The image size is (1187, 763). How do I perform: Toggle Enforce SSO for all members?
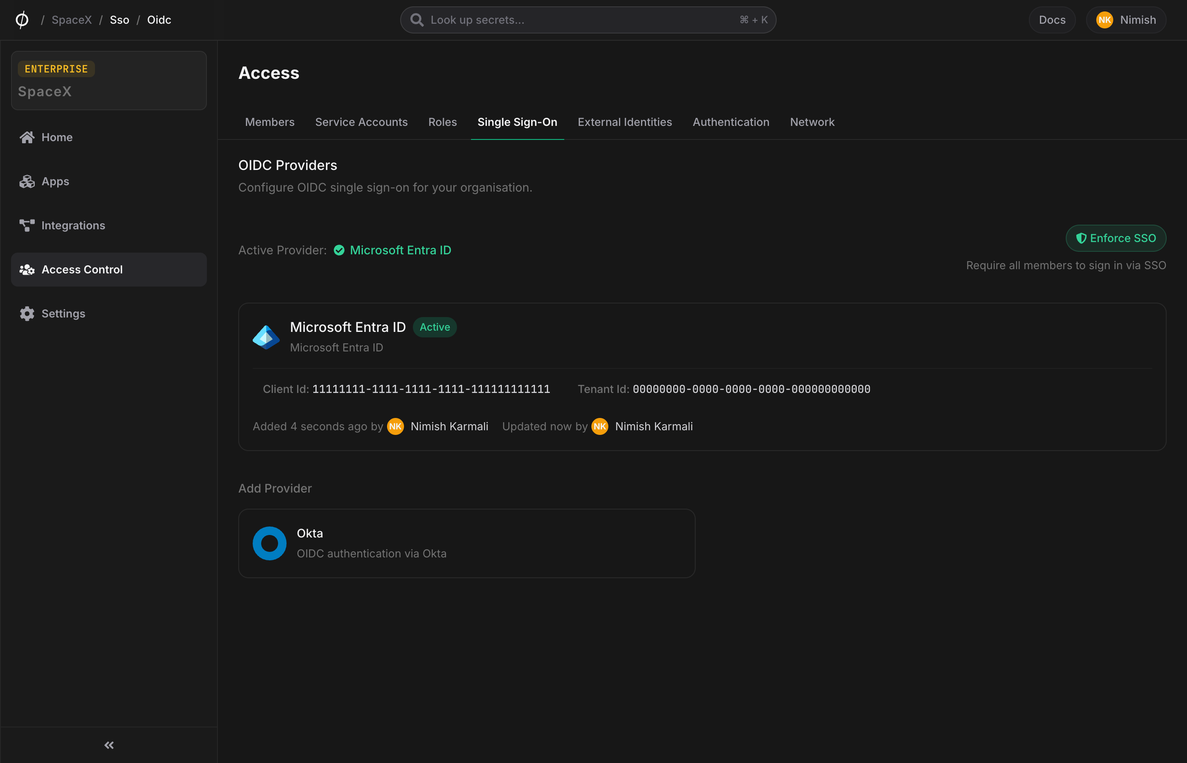pos(1116,238)
